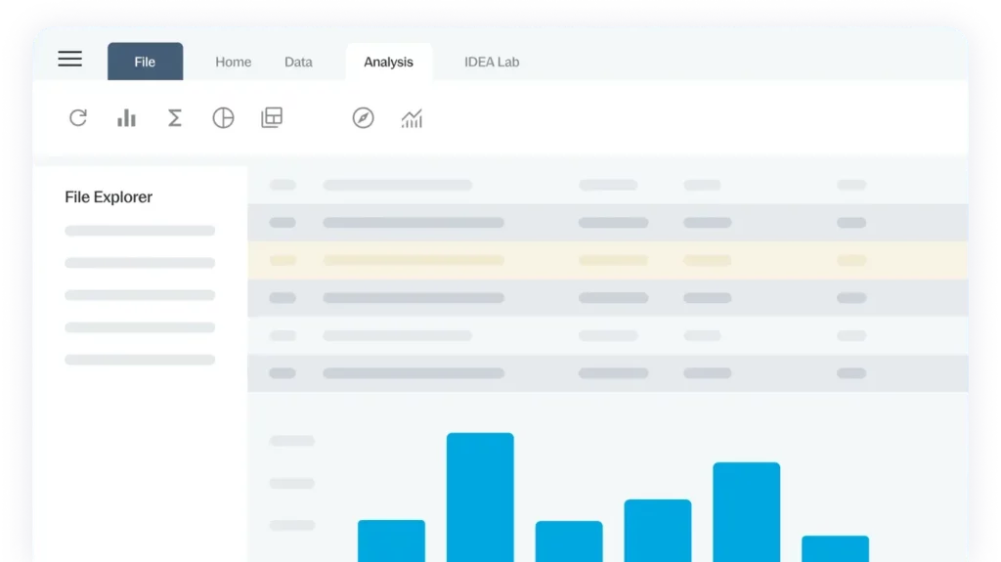Open the File menu button

click(x=145, y=62)
